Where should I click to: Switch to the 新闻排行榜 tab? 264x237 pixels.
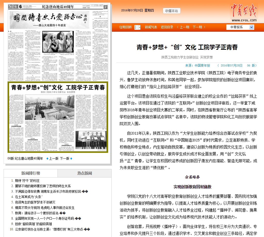point(31,173)
